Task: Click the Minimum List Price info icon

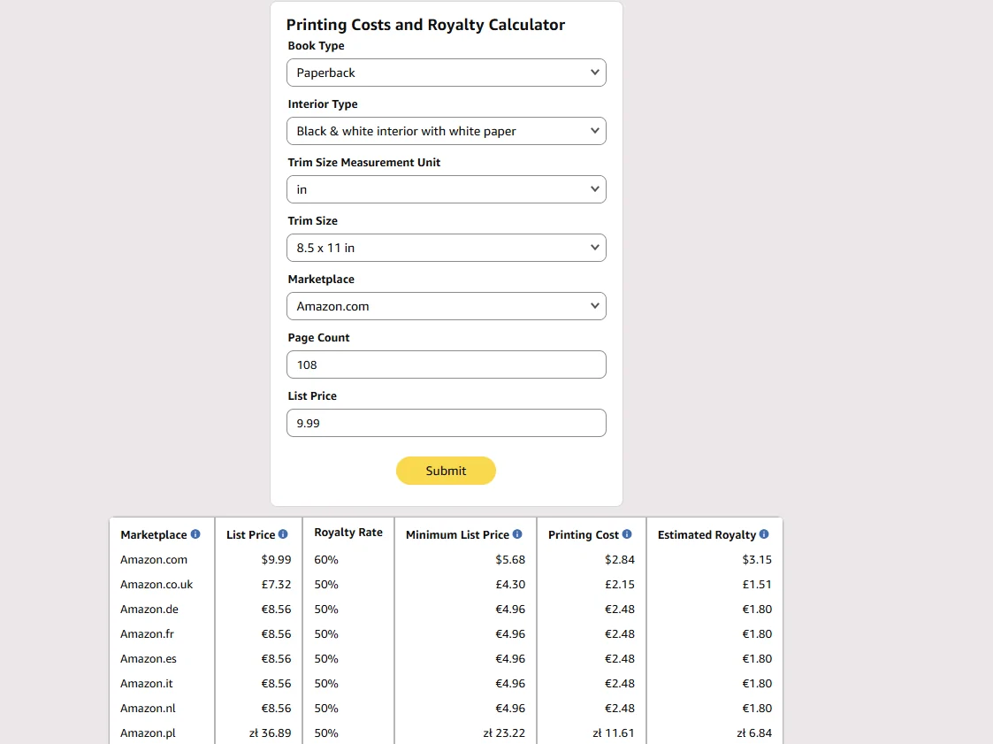Action: pos(517,534)
